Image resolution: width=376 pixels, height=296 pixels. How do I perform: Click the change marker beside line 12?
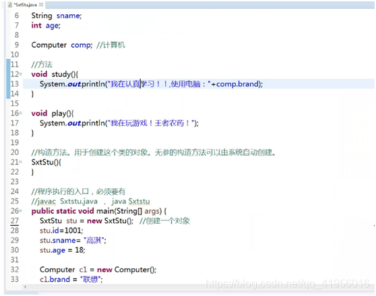click(8, 74)
